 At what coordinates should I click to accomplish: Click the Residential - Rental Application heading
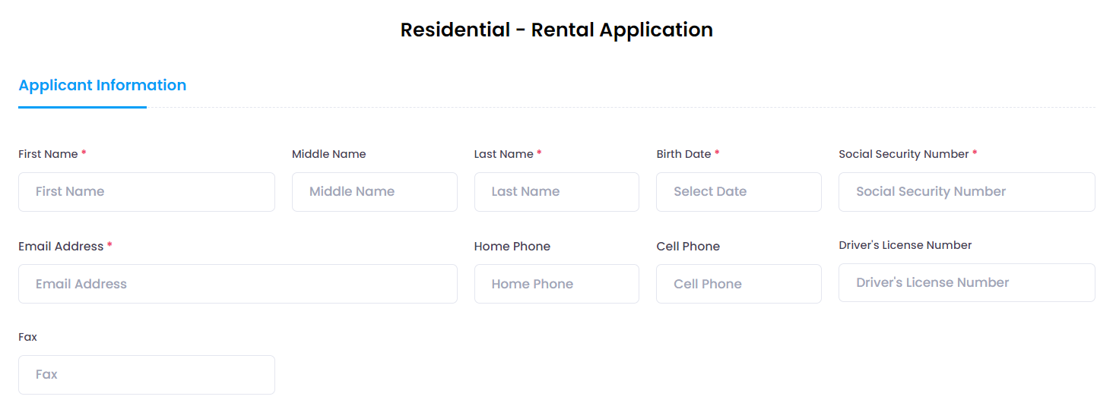click(556, 30)
